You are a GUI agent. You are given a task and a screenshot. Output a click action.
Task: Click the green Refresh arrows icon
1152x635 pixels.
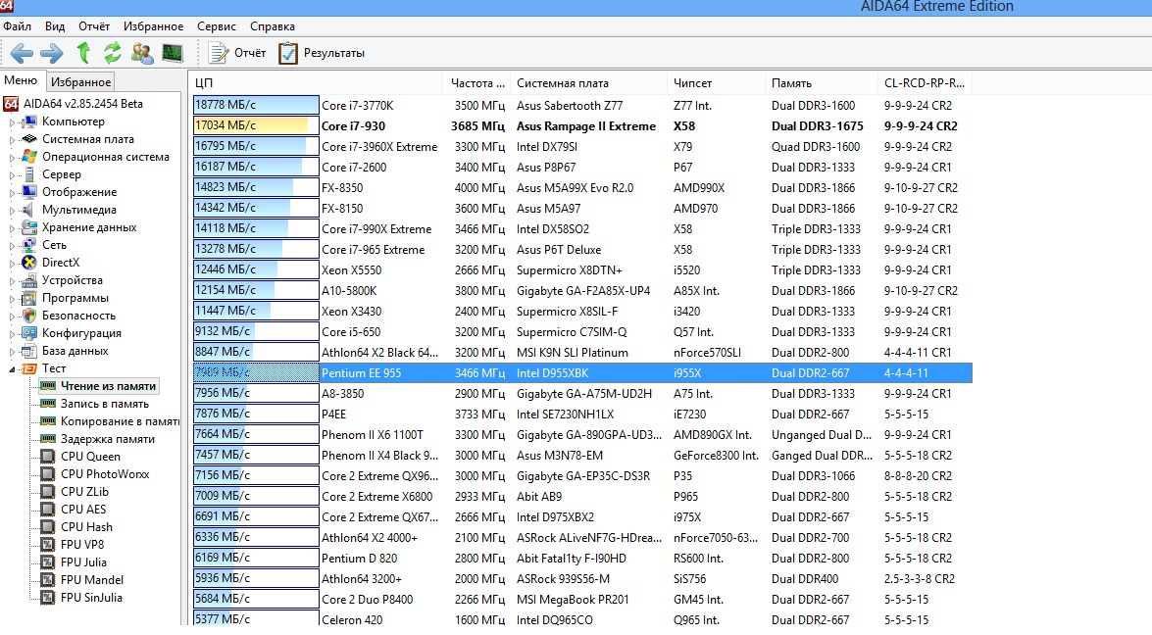tap(113, 53)
